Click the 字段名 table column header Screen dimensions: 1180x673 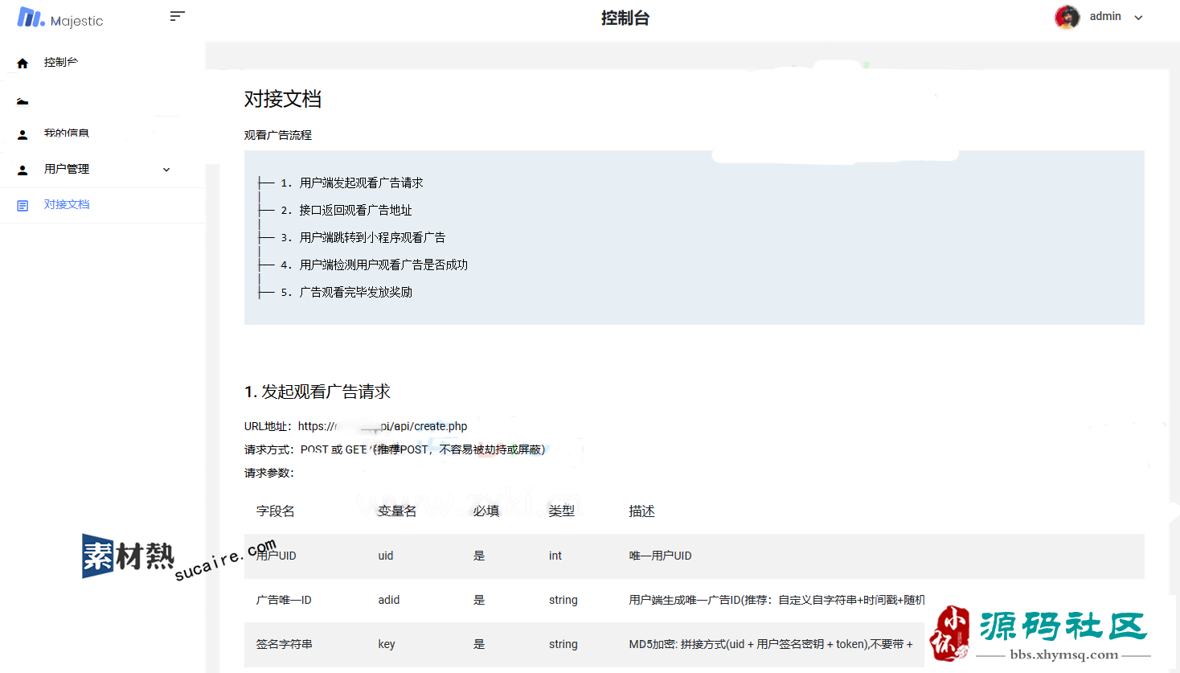coord(275,511)
